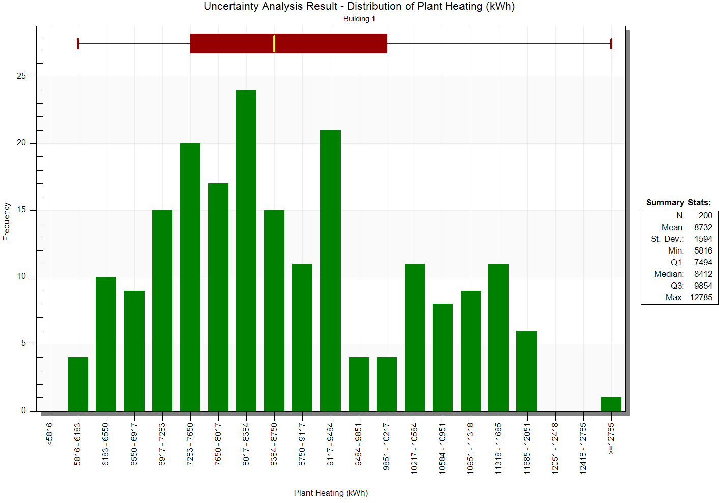Click the left whisker minimum cap
The height and width of the screenshot is (503, 719).
[78, 44]
